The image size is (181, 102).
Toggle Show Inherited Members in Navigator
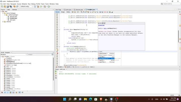click(x=2, y=92)
